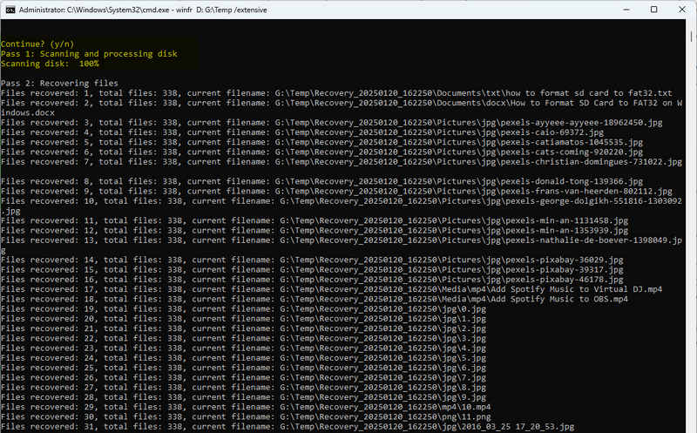
Task: Click the 'pexels-donald-tong-139366.jpg' filename
Action: coord(572,181)
